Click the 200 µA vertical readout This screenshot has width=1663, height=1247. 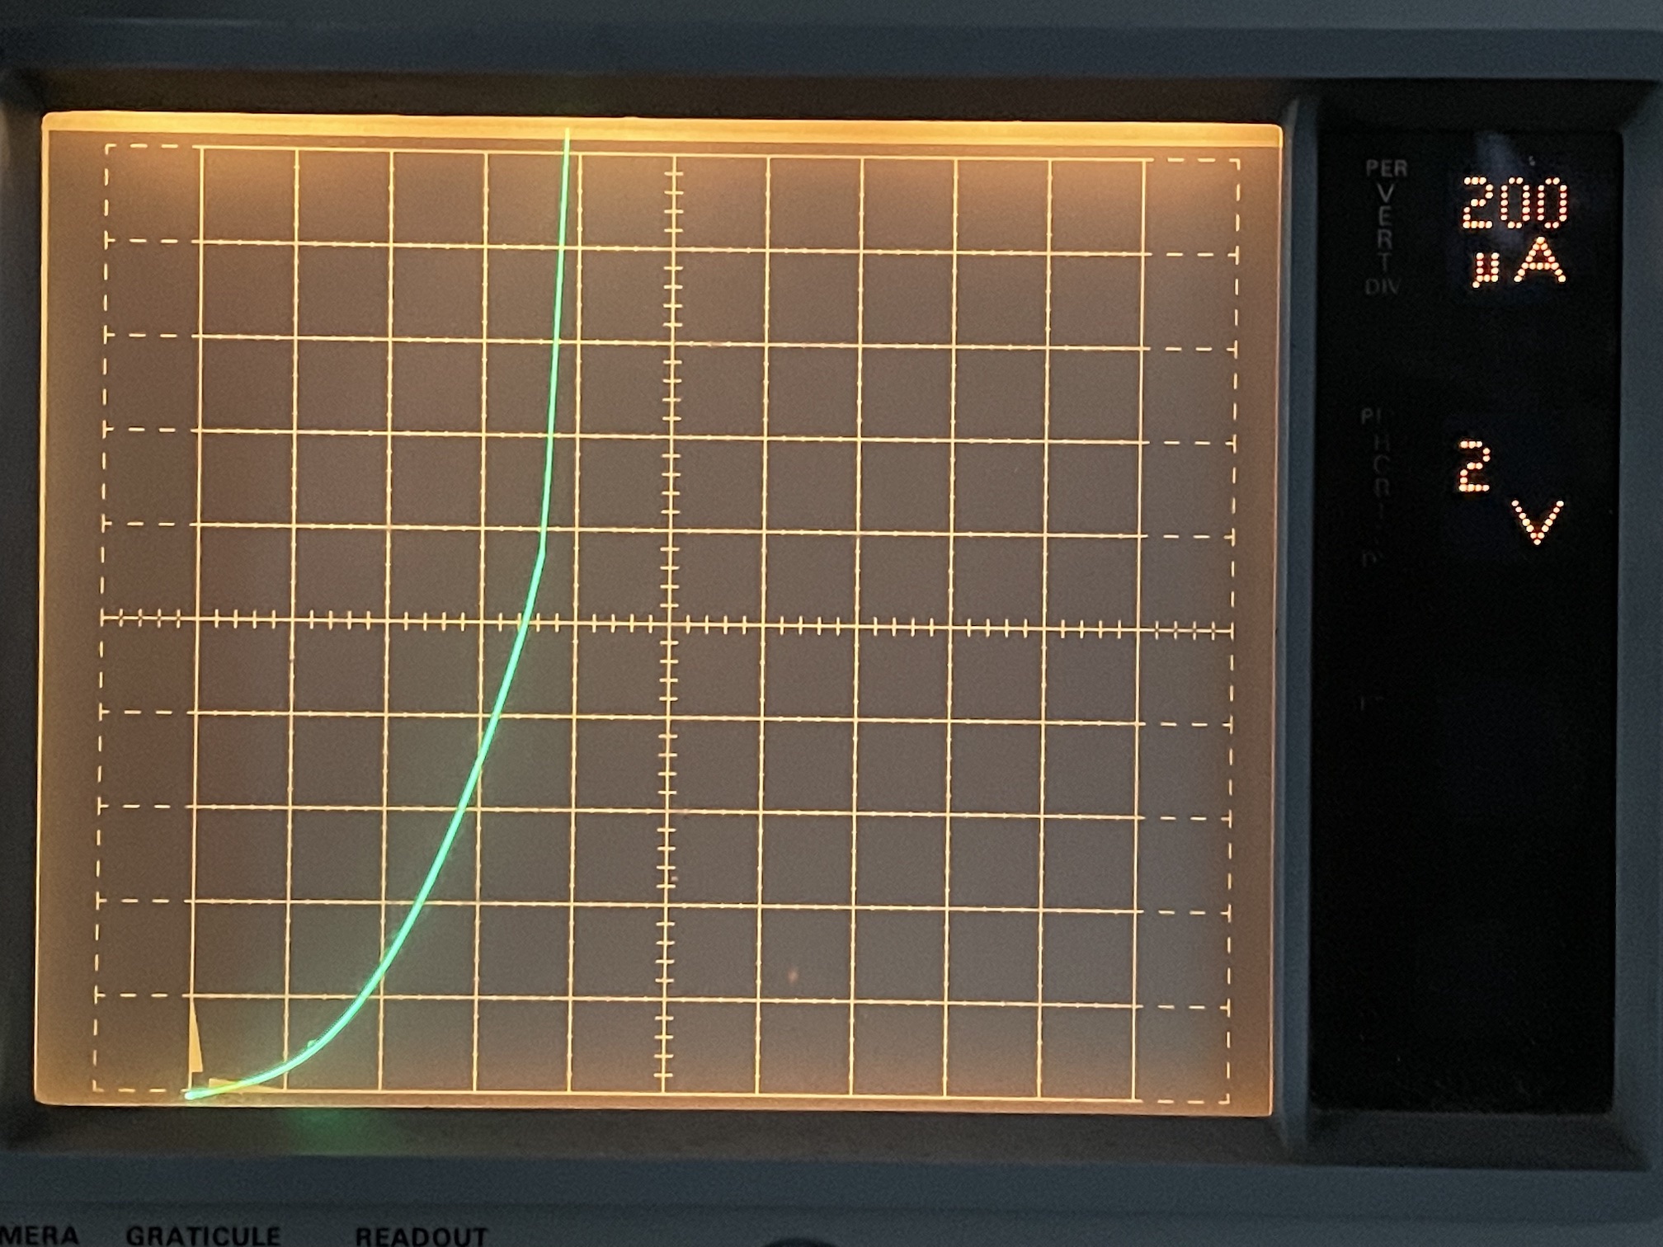coord(1515,231)
